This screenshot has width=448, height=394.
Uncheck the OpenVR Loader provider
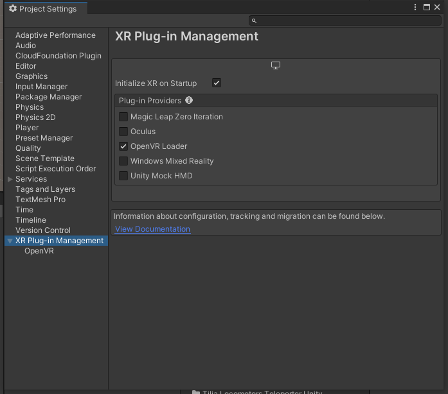(x=123, y=146)
